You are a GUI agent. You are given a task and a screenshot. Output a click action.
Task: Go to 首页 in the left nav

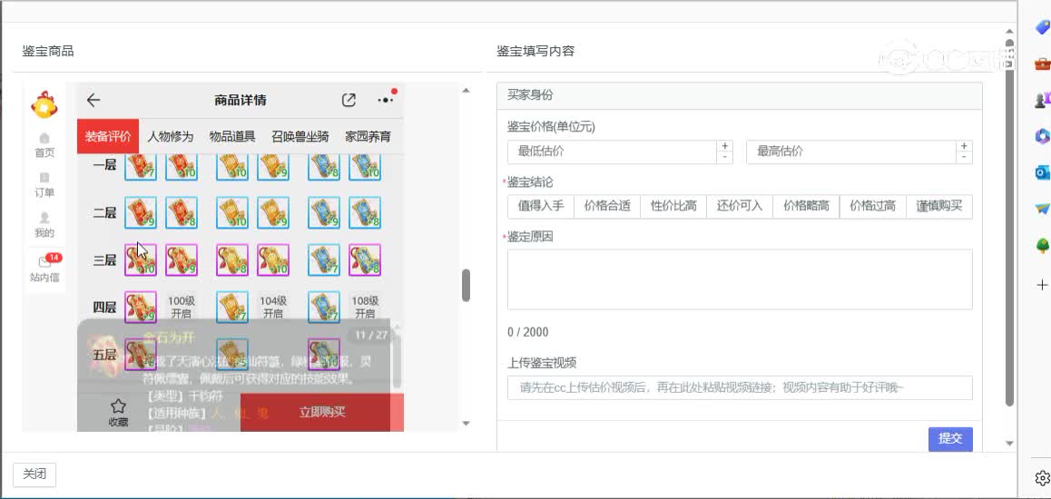[x=44, y=145]
